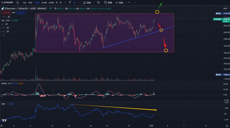The image size is (230, 128).
Task: Create a 警报 price alert
Action: click(x=108, y=3)
